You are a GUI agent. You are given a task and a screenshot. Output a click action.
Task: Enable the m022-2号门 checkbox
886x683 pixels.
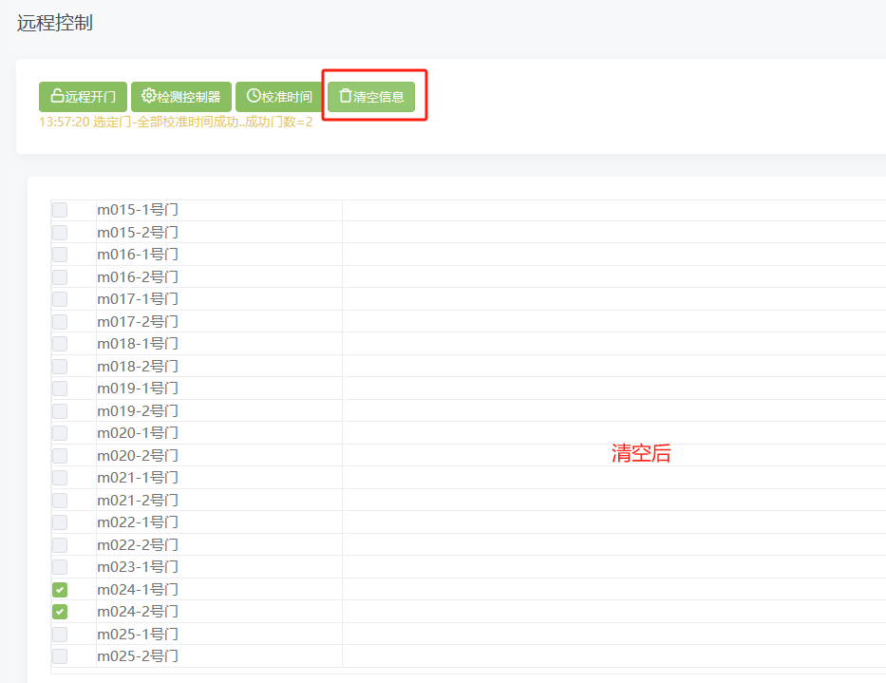pyautogui.click(x=60, y=545)
